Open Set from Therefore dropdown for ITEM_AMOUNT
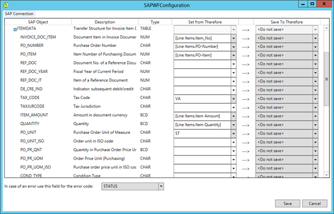334x214 pixels. point(233,116)
